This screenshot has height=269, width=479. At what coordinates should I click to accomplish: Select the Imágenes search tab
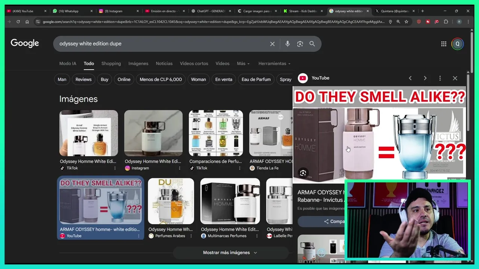138,64
